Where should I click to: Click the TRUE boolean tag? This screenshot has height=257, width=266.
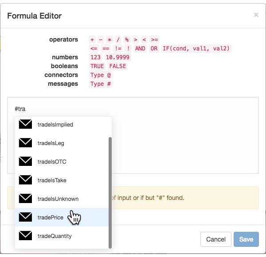point(97,66)
